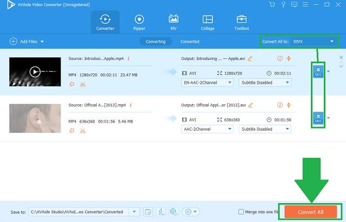346x222 pixels.
Task: Open the output folder icon
Action: (x=148, y=212)
